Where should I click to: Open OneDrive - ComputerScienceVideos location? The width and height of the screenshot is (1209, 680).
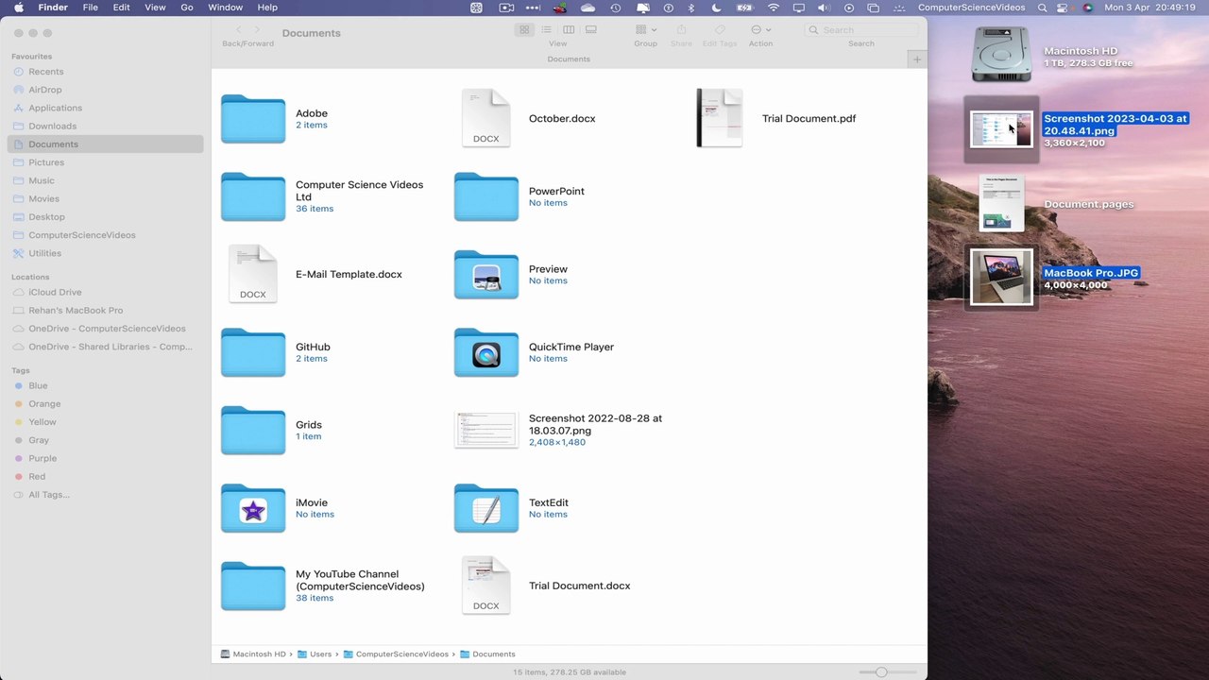coord(105,329)
